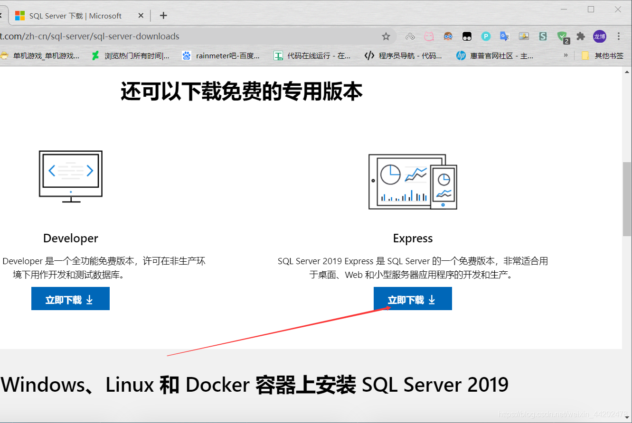Click the page vertical scrollbar thumb
This screenshot has width=632, height=423.
click(627, 199)
